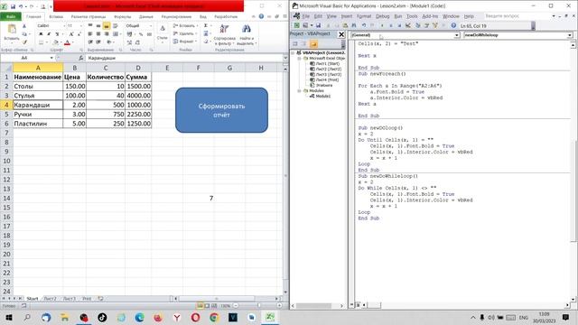
Task: Close the Project Explorer panel
Action: [341, 34]
